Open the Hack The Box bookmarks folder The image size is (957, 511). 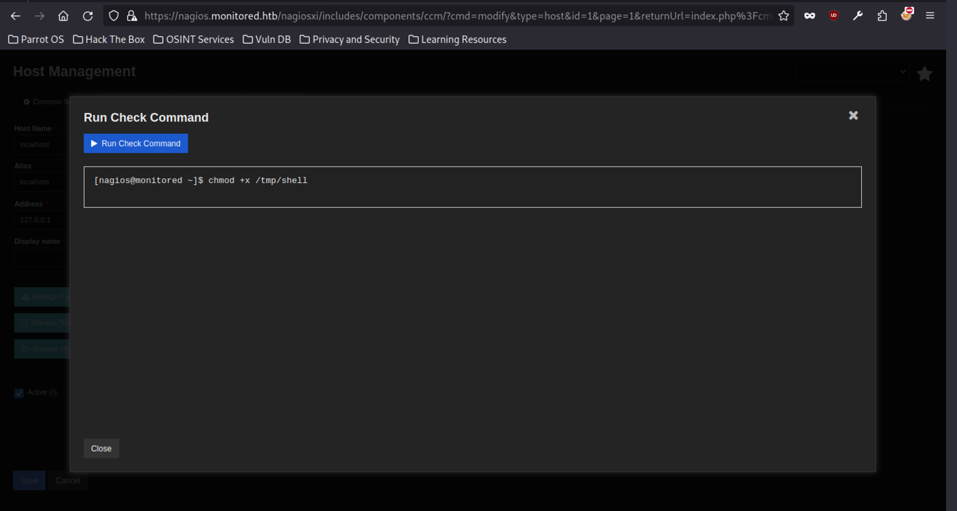(x=109, y=40)
